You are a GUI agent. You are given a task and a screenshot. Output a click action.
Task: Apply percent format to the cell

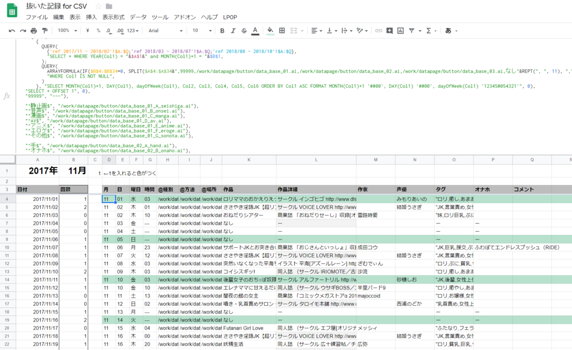(x=98, y=31)
